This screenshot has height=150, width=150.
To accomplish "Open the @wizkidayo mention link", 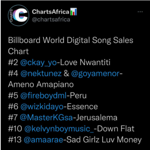I will coord(42,107).
